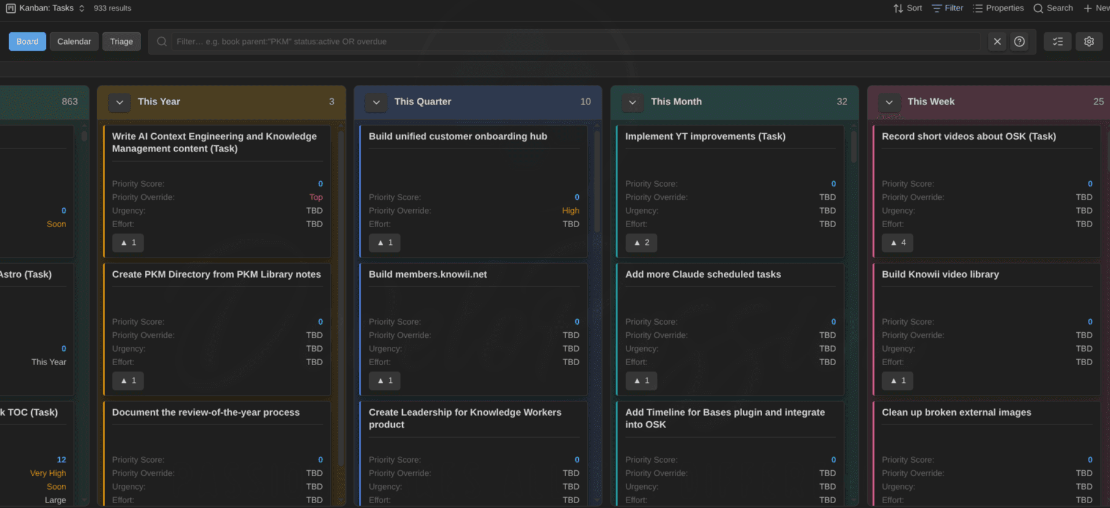Upvote the Create PKM Directory card
Screen dimensions: 1110x508
pyautogui.click(x=128, y=380)
